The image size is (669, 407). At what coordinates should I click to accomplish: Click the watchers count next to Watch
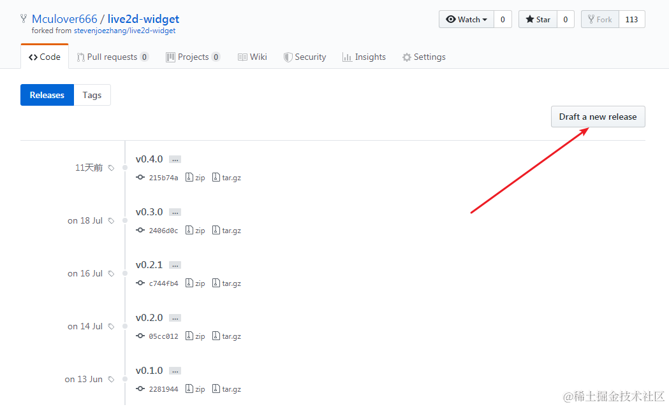pyautogui.click(x=503, y=20)
